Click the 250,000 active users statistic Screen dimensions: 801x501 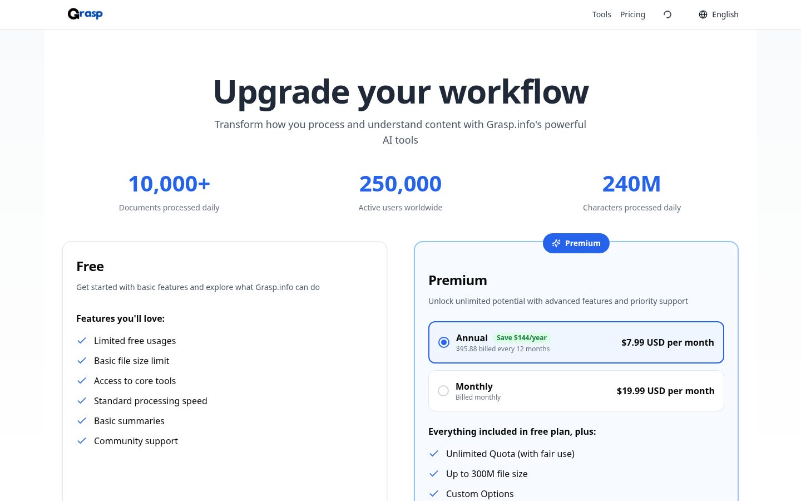(x=400, y=184)
